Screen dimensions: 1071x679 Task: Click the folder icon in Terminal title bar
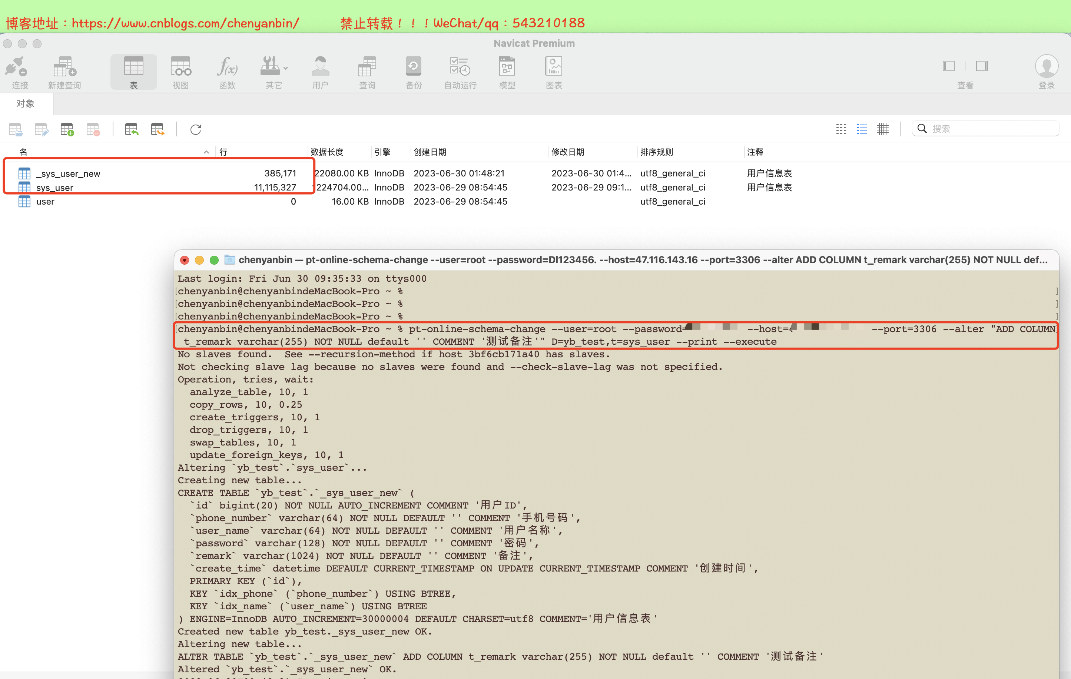click(229, 259)
